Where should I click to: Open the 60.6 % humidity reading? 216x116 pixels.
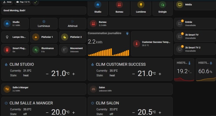click(205, 71)
